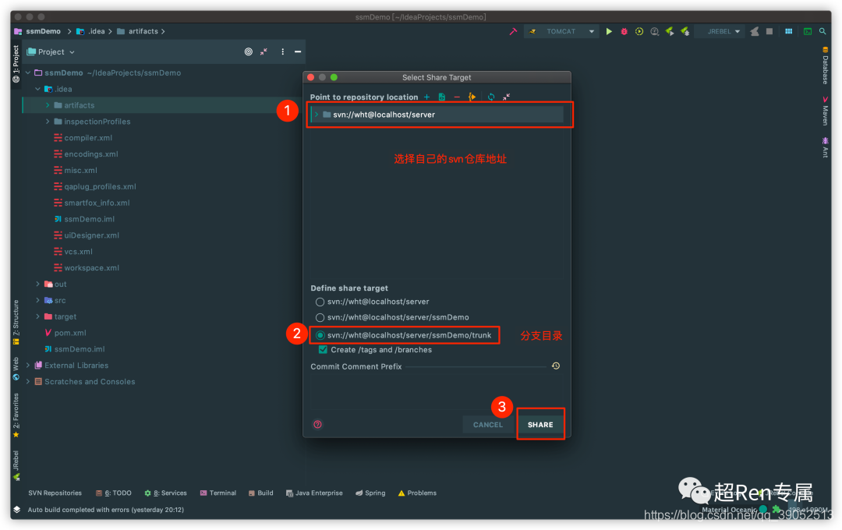Open the TODO tool window tab
Viewport: 842px width, 530px height.
coord(113,493)
